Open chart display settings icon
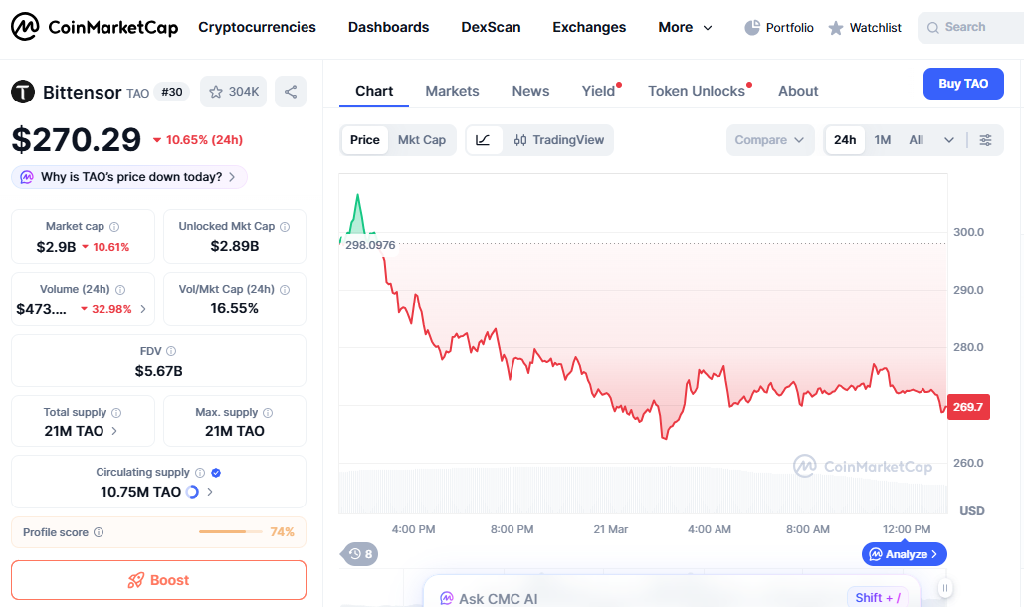Image resolution: width=1024 pixels, height=607 pixels. 986,140
